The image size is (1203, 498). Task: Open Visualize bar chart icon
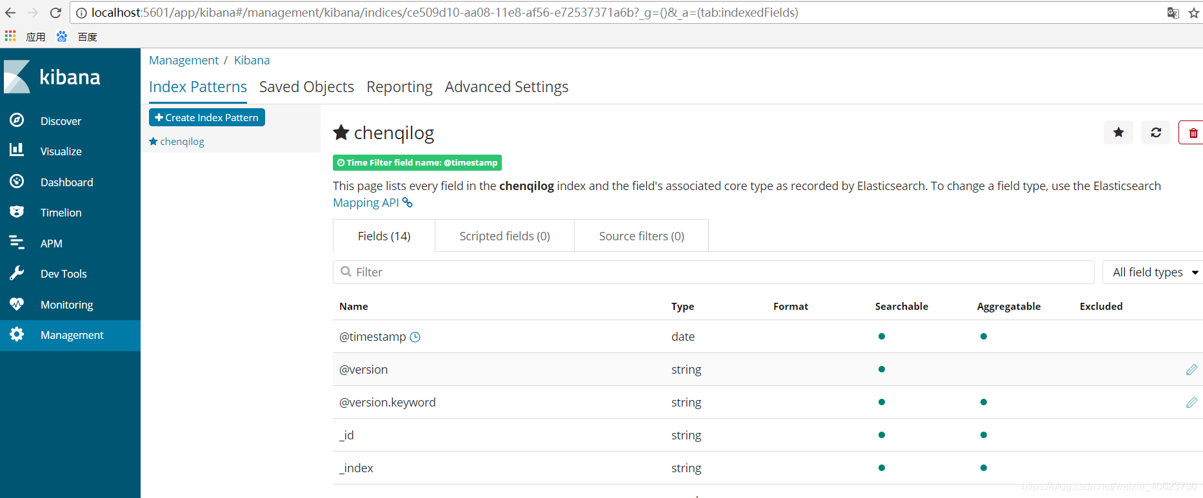tap(17, 150)
